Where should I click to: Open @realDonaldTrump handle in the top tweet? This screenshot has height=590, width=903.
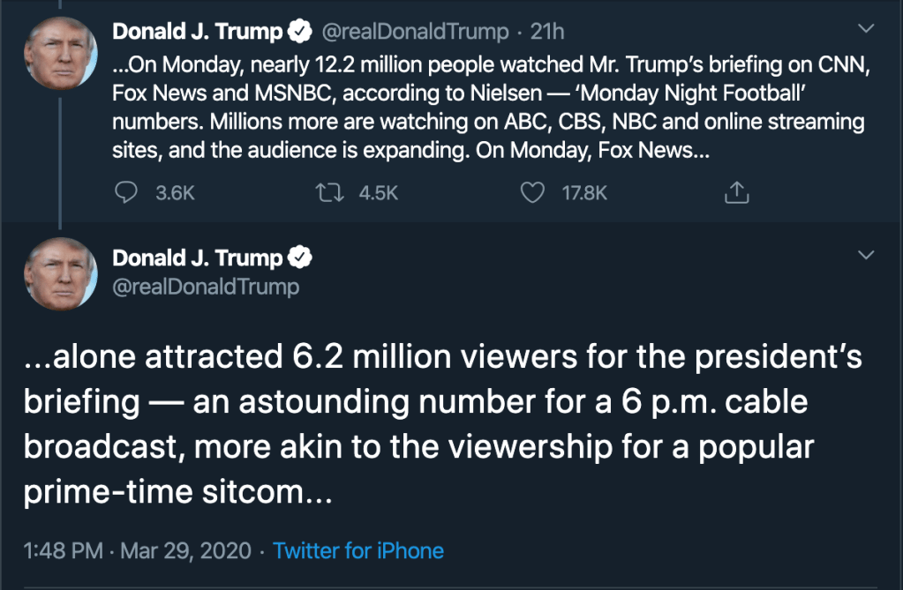415,33
